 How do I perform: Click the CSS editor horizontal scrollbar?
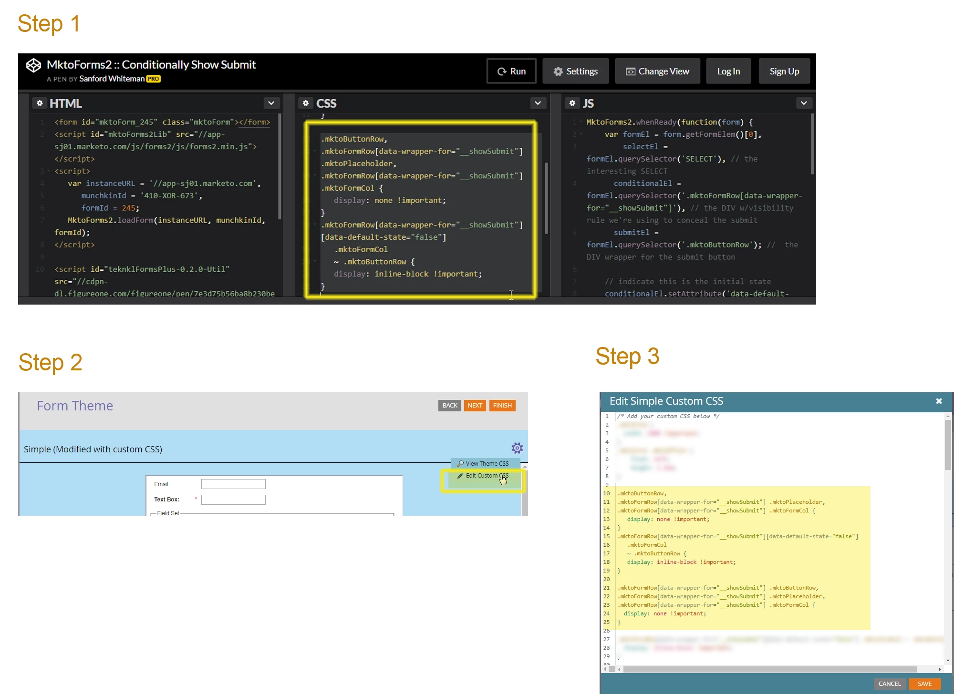click(769, 669)
